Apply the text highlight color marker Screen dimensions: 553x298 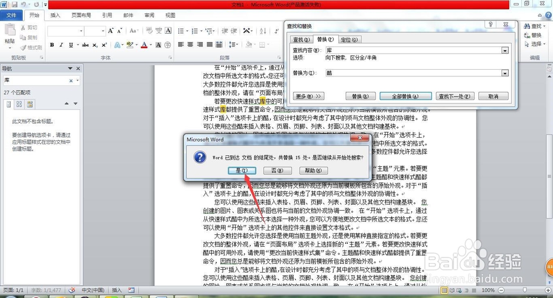(129, 45)
